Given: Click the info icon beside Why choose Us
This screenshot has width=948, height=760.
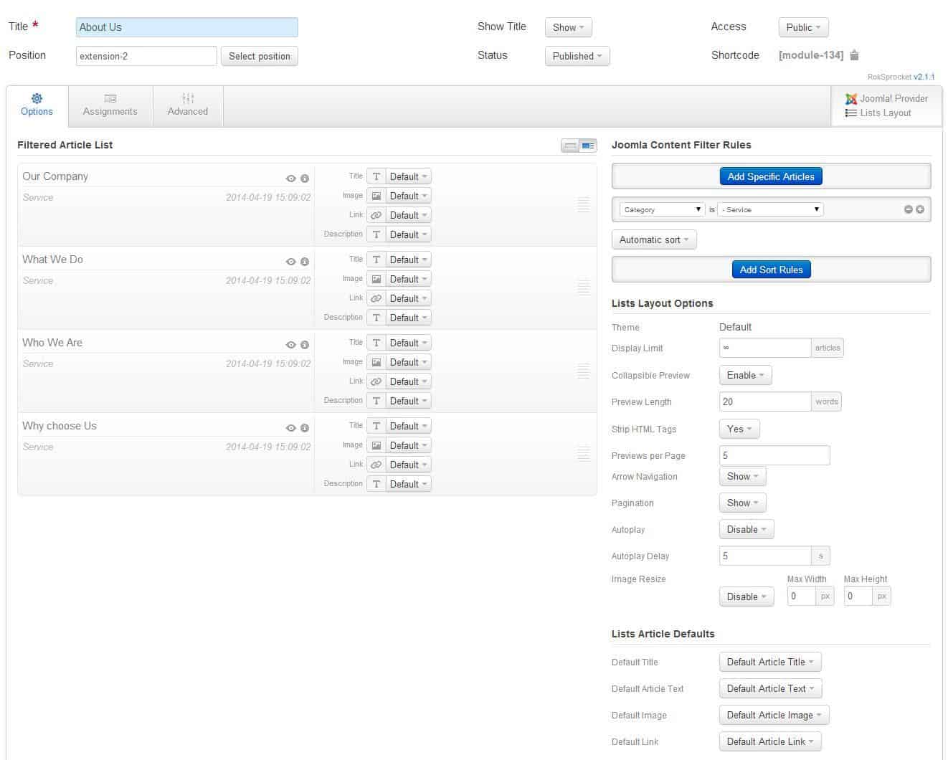Looking at the screenshot, I should coord(305,427).
